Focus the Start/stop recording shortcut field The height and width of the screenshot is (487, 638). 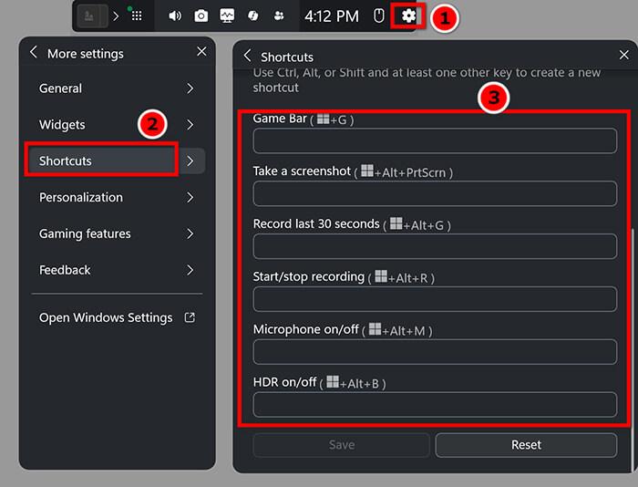click(435, 299)
